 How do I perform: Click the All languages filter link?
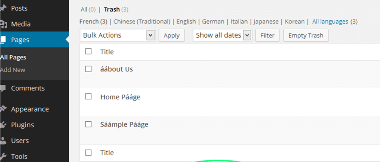click(330, 21)
